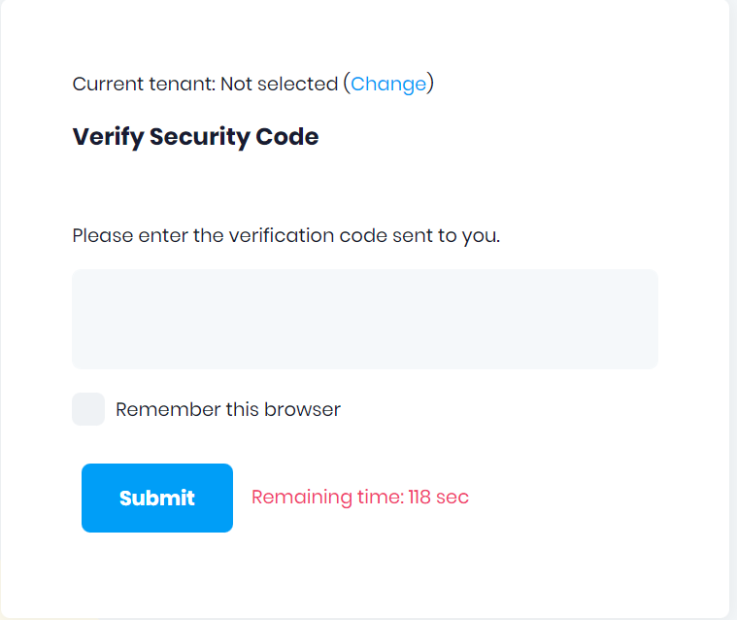Click the Change tenant link

(388, 85)
